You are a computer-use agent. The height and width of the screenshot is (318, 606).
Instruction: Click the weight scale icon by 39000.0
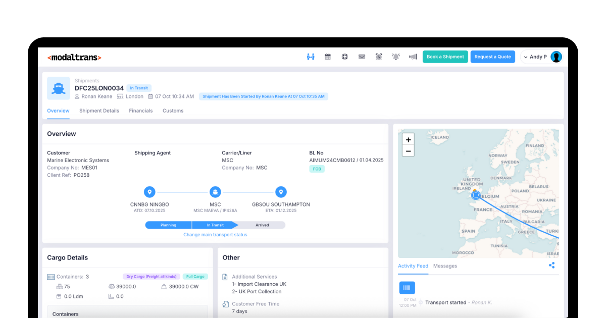112,286
